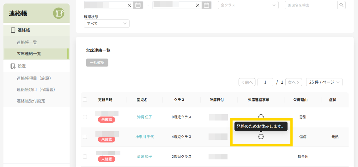Screen dimensions: 358x167
Task: Click the 園児名を検索 search field
Action: pyautogui.click(x=311, y=5)
